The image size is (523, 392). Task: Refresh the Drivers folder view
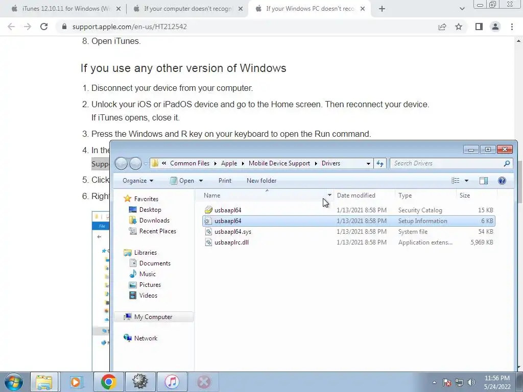pos(380,163)
